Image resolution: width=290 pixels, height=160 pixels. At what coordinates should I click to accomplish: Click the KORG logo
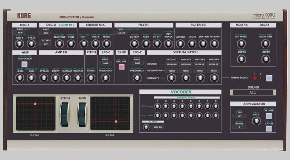[x=24, y=16]
